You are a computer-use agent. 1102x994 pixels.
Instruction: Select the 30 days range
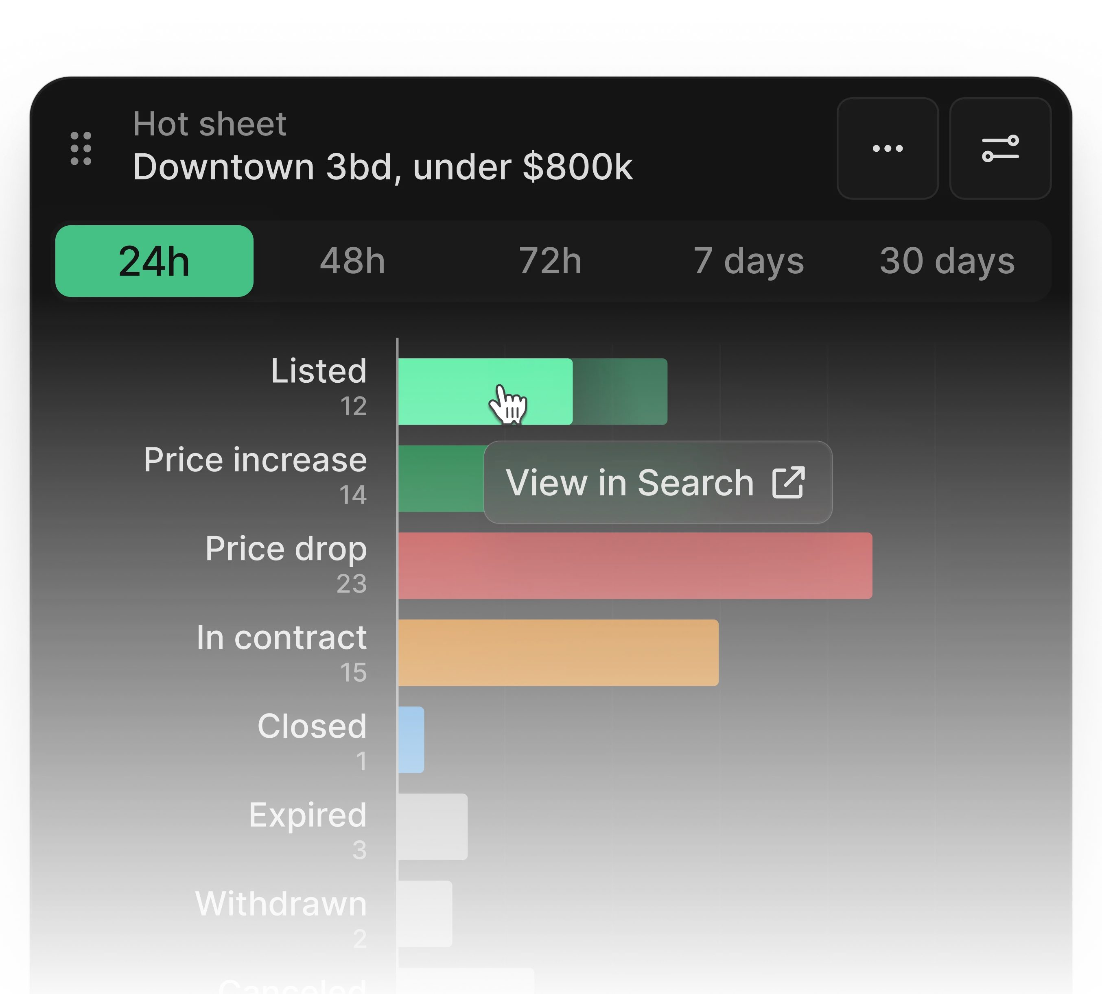[947, 261]
